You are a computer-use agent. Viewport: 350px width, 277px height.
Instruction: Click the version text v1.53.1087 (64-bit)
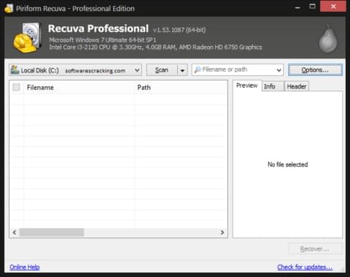point(179,30)
